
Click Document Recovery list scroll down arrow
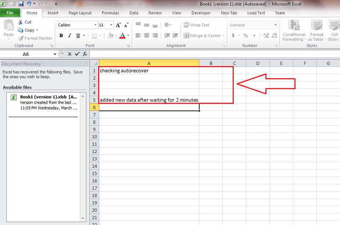(x=82, y=218)
